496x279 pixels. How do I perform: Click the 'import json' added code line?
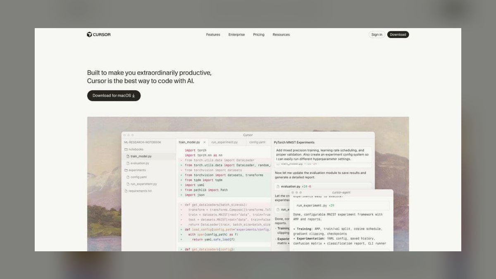click(194, 195)
